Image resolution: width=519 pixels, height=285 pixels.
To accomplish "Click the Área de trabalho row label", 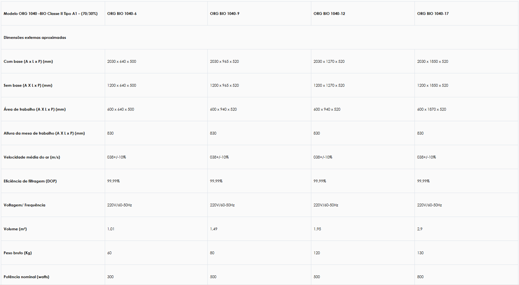I will click(x=34, y=109).
